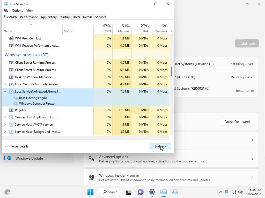This screenshot has width=265, height=198.
Task: Select the Desktop Window Manager 52.7 MB memory cell
Action: tap(122, 77)
